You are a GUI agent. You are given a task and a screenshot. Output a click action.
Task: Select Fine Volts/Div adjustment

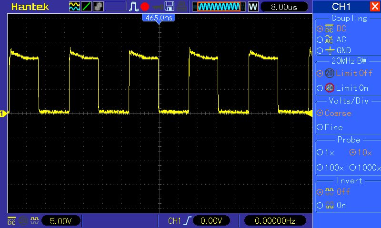[330, 127]
